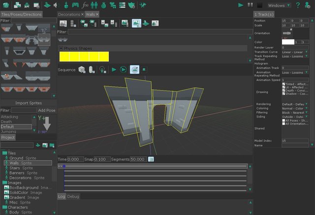Click the Import Sprites button
315x215 pixels.
29,103
